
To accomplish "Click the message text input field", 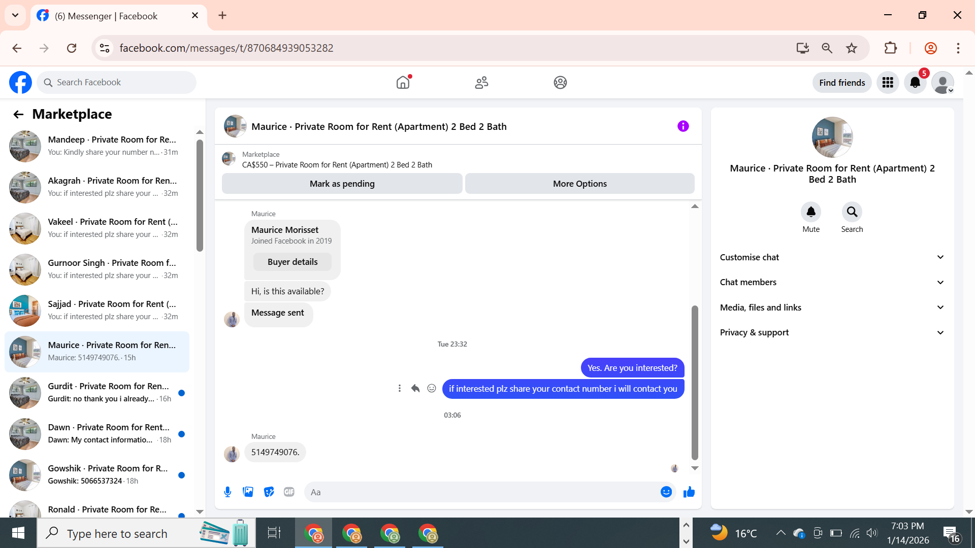I will click(x=482, y=492).
